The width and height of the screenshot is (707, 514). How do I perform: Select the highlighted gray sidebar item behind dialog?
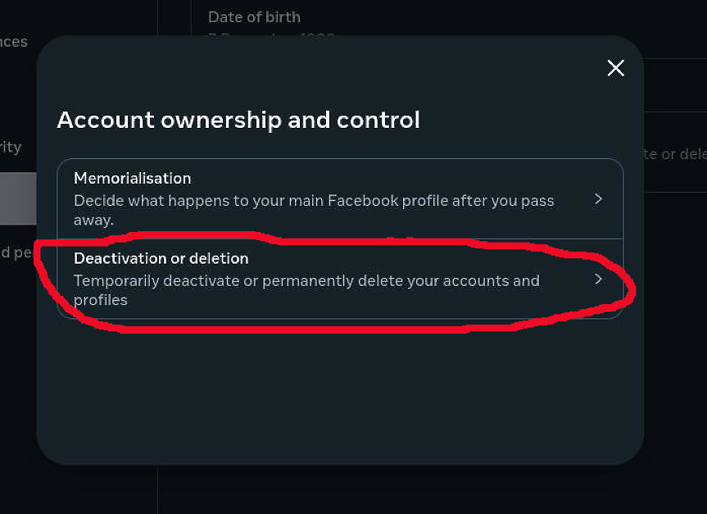pyautogui.click(x=18, y=198)
